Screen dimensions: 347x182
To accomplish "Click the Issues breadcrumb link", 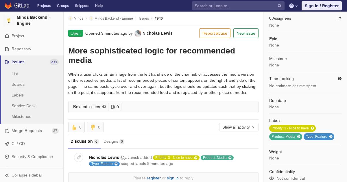I will 144,18.
